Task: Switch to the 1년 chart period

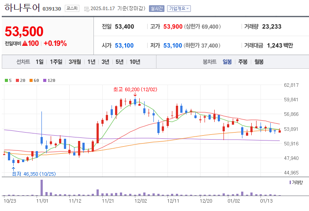Action: point(91,62)
